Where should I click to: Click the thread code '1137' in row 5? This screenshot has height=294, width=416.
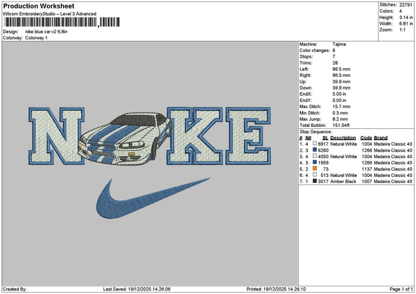pyautogui.click(x=367, y=169)
